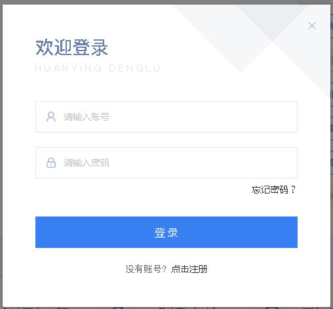The width and height of the screenshot is (333, 309).
Task: Click the question mark after 忘记密码
Action: point(293,190)
